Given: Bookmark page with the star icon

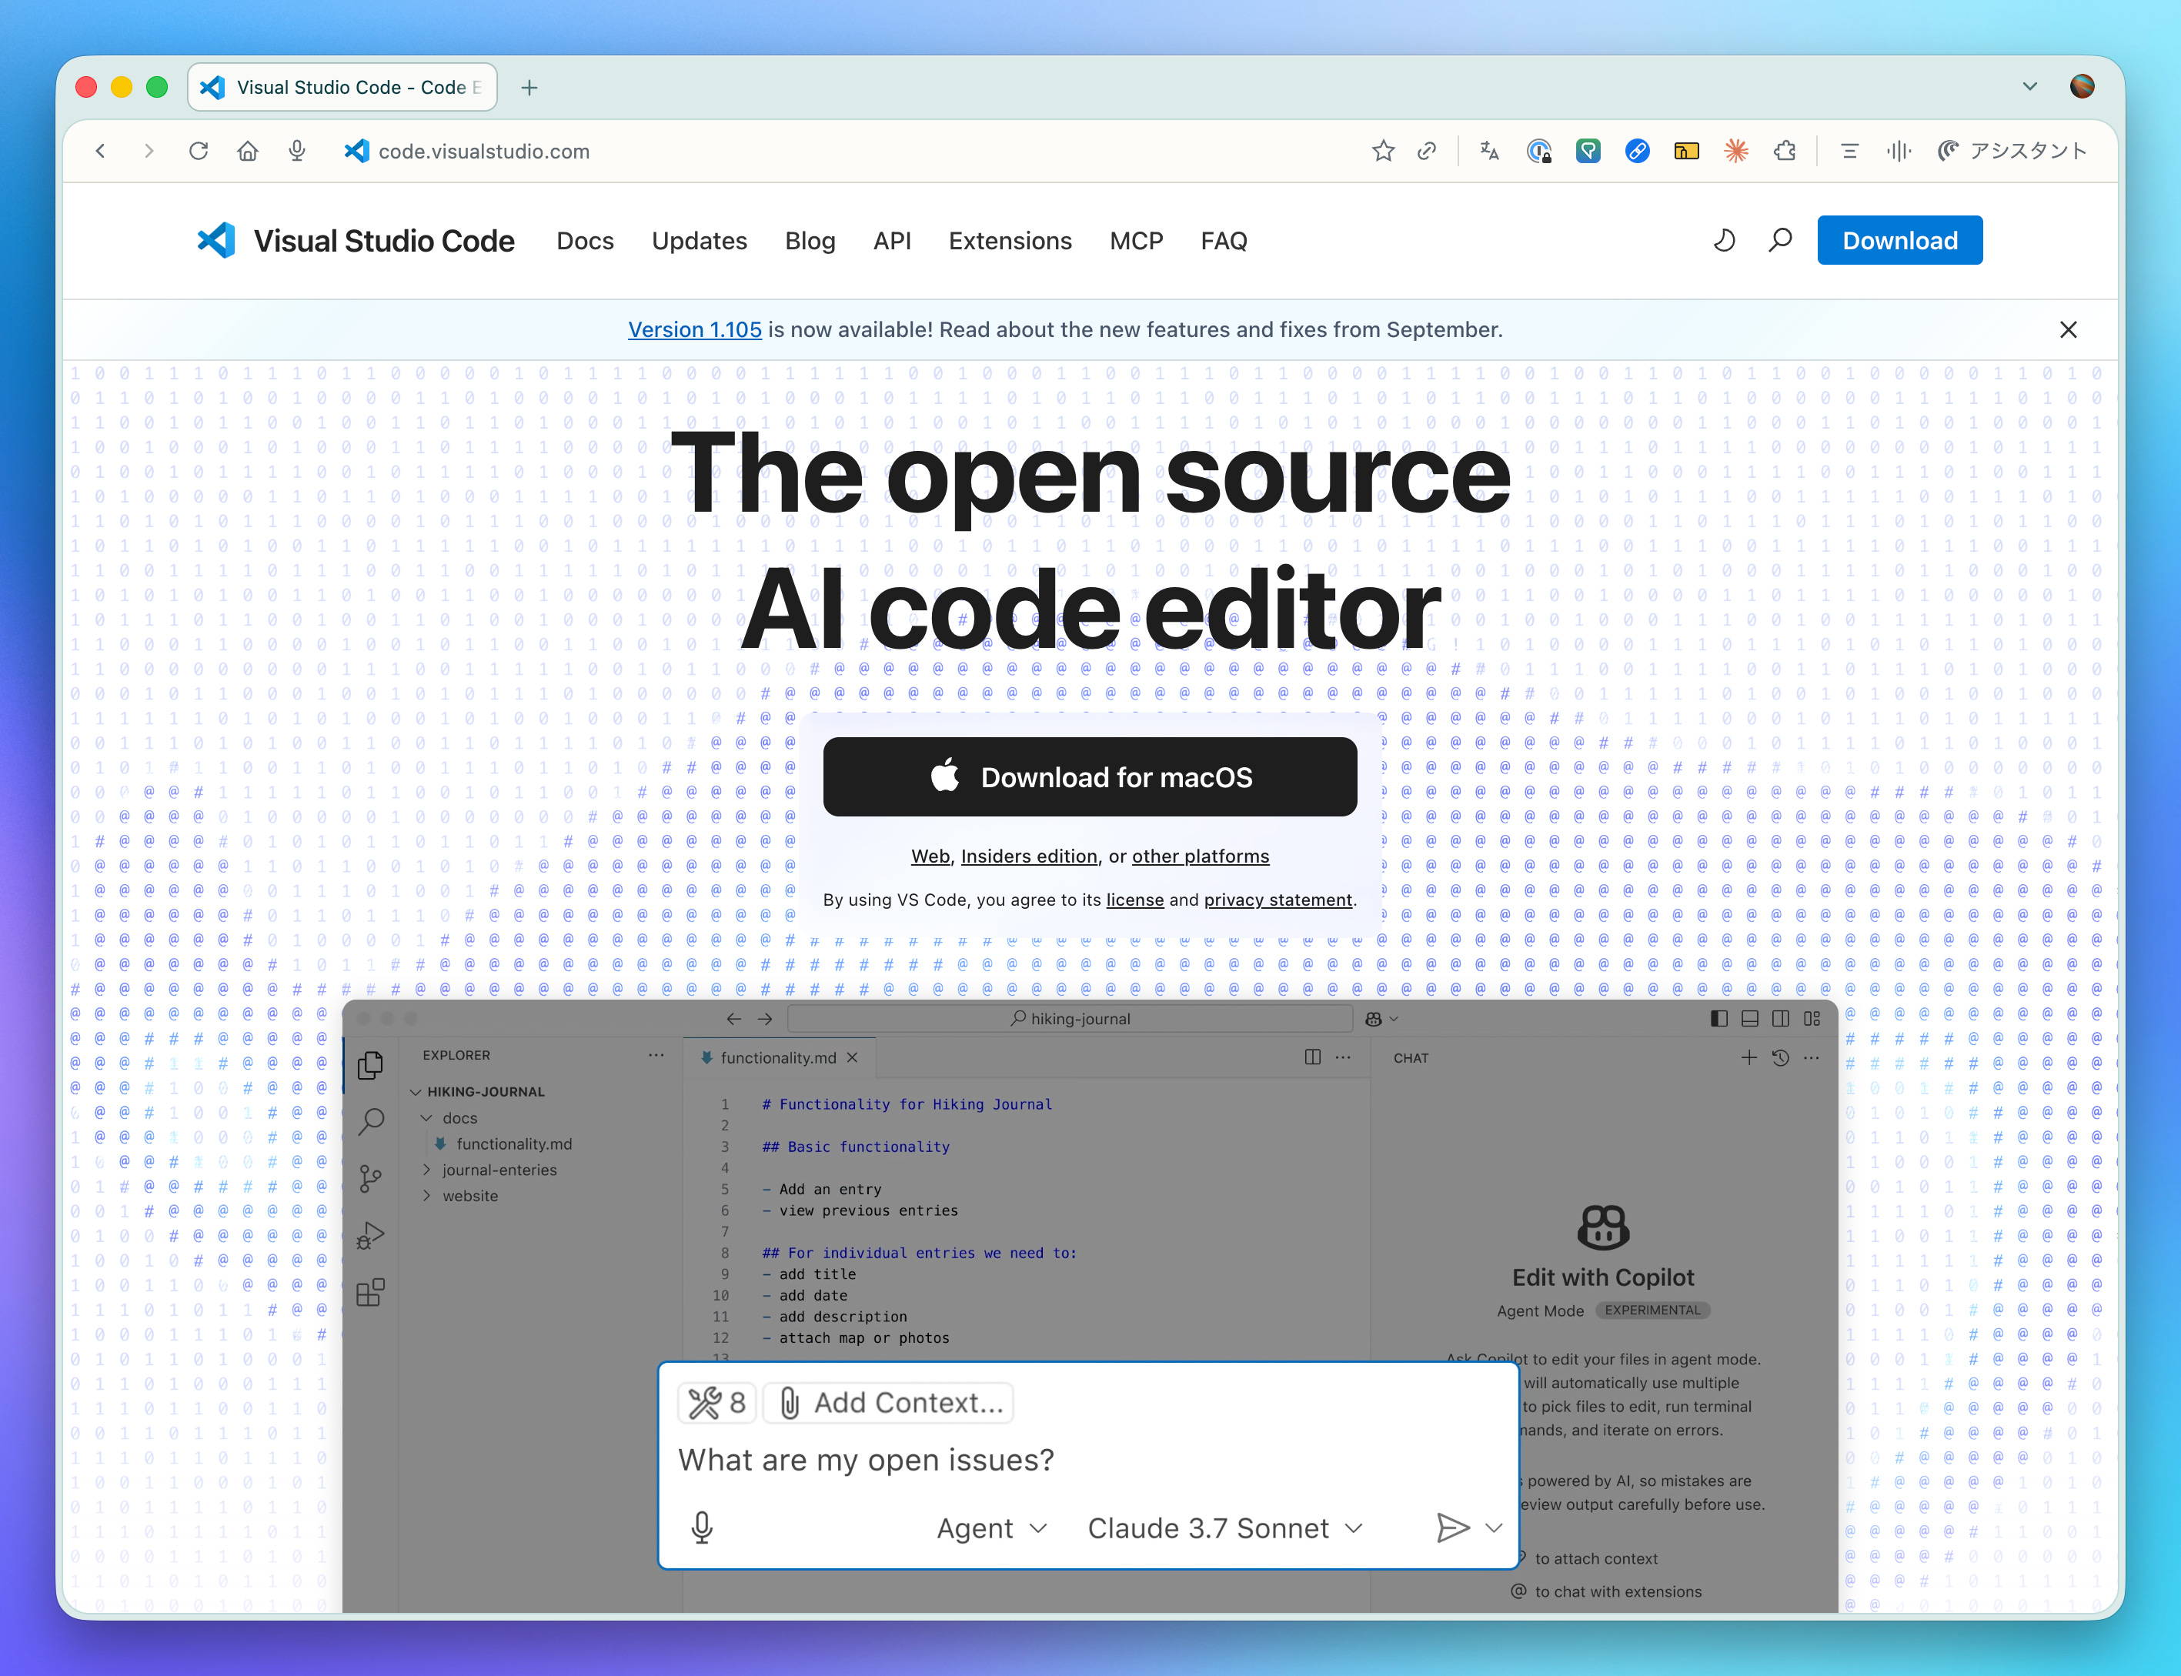Looking at the screenshot, I should [x=1383, y=151].
